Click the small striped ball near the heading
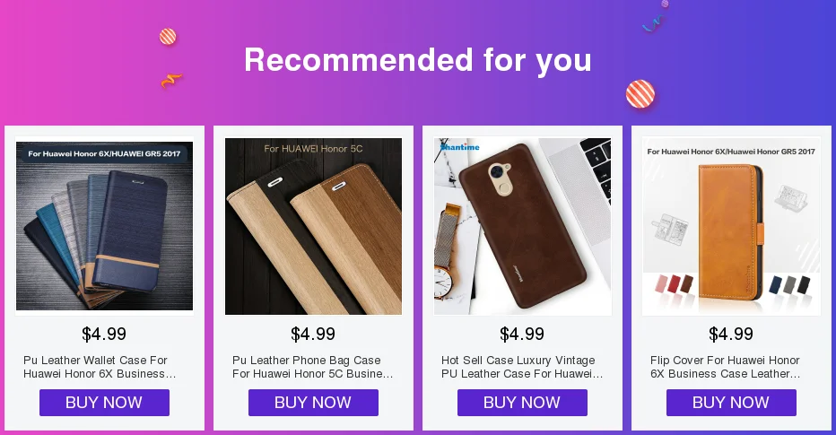Viewport: 836px width, 435px height. point(168,37)
